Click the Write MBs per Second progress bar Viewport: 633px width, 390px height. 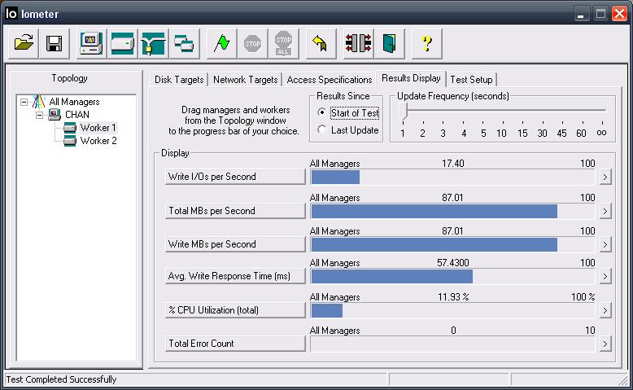click(x=453, y=244)
